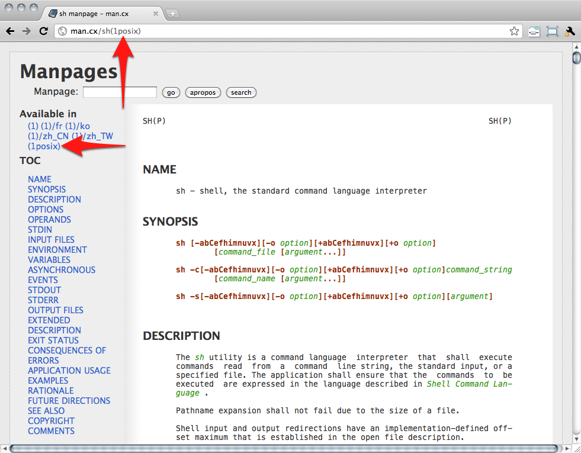Click the browser forward arrow
Viewport: 581px width, 453px height.
click(x=27, y=31)
